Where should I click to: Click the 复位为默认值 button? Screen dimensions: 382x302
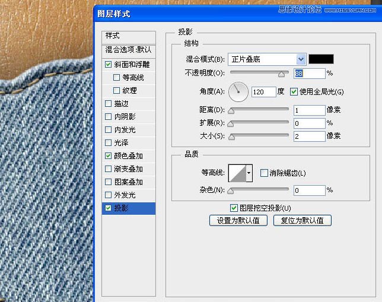click(303, 221)
